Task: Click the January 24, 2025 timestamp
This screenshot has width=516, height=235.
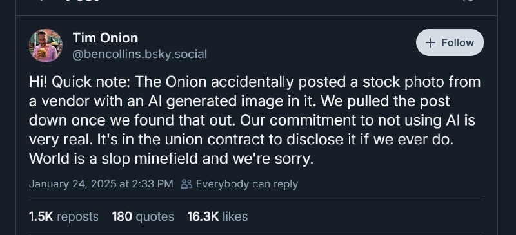Action: [x=101, y=184]
